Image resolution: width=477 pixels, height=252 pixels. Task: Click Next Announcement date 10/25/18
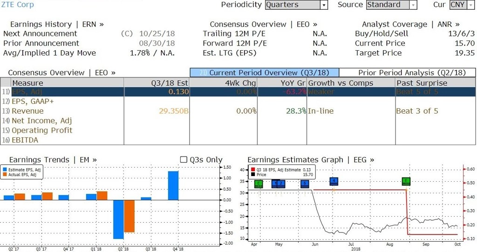[157, 34]
